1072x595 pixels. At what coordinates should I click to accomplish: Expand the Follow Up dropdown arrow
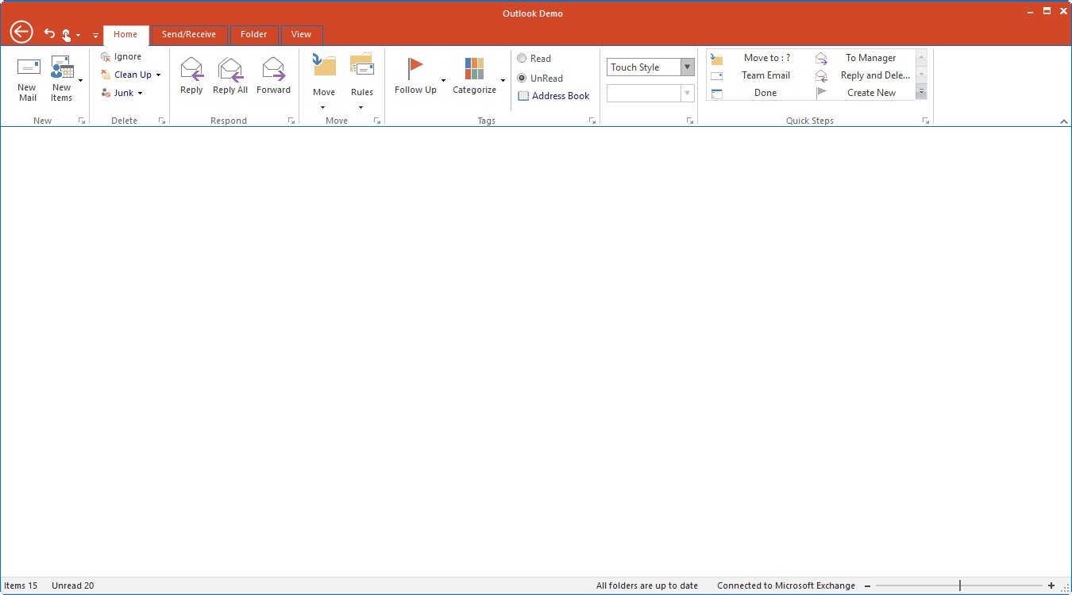coord(444,80)
